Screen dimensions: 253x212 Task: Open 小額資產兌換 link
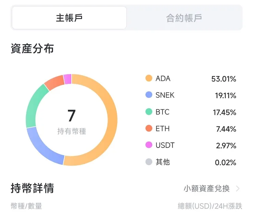coord(207,188)
